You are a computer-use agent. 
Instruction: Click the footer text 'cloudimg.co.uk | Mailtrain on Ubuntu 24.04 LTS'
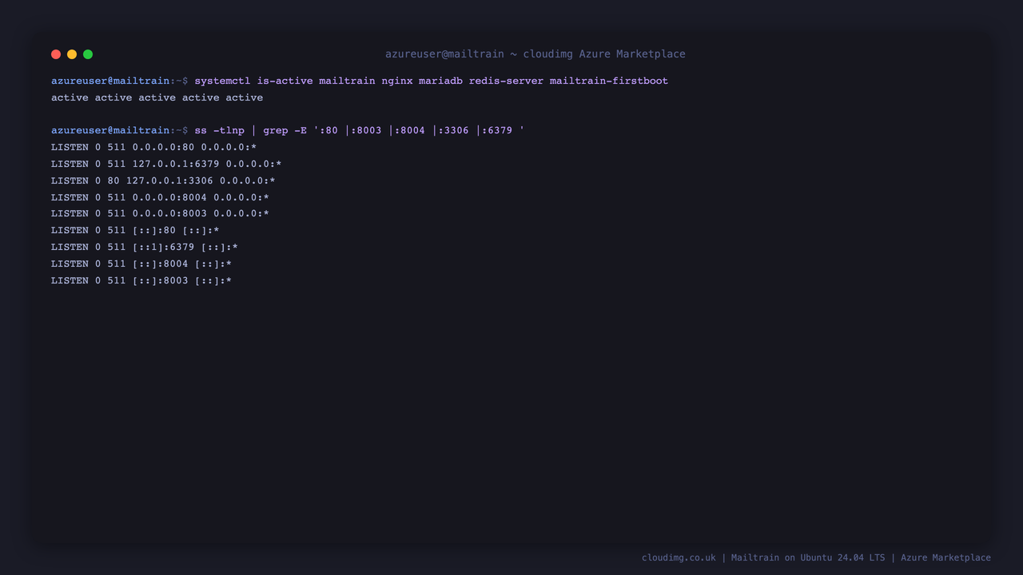[x=763, y=557]
